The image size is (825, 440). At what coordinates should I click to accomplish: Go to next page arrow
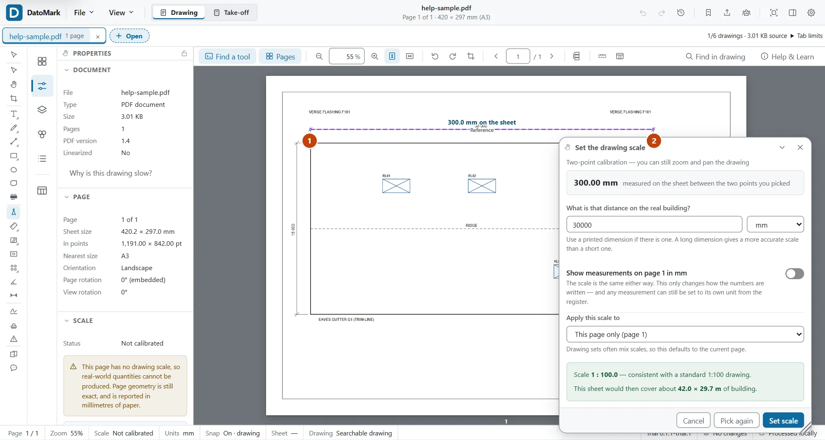[x=552, y=56]
